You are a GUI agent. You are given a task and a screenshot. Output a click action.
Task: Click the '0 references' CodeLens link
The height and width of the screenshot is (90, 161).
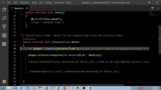29,39
